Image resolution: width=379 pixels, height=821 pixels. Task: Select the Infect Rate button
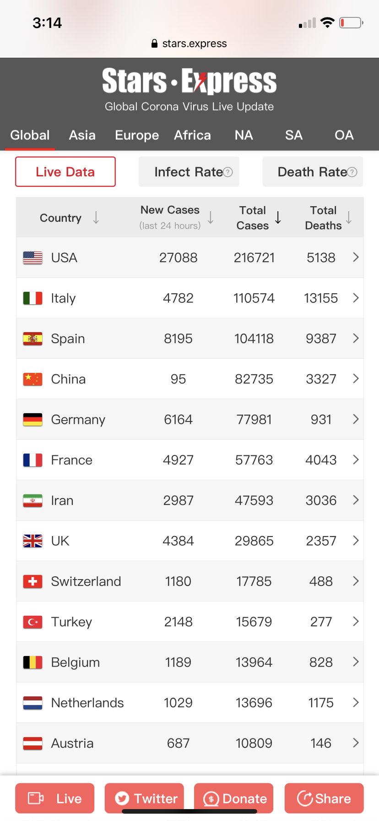188,172
